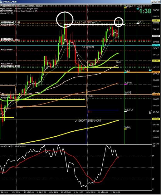Select the L4 SHORT BREAKOUT label

pos(88,121)
